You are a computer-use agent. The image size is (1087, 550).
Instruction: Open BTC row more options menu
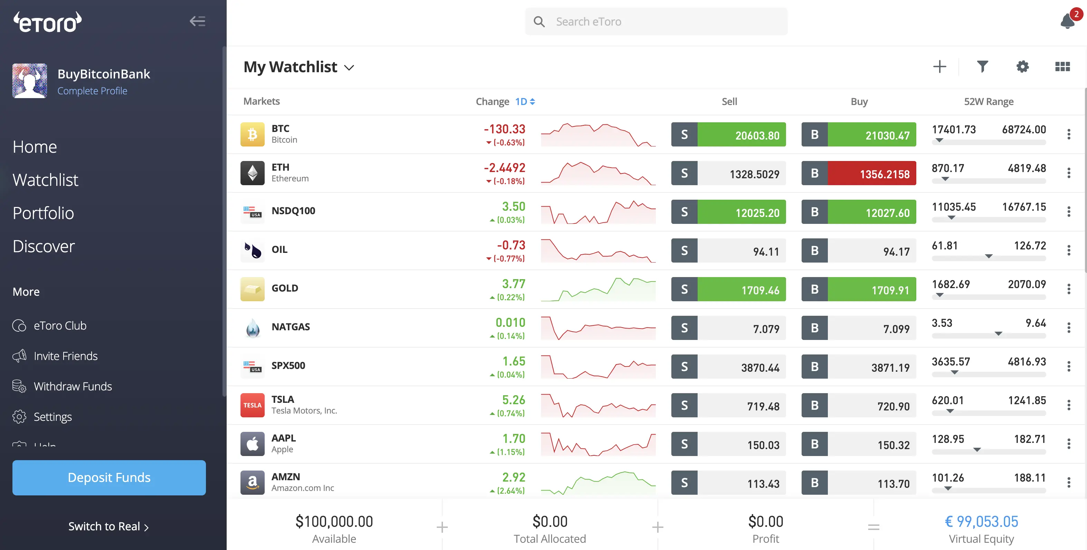[1068, 134]
